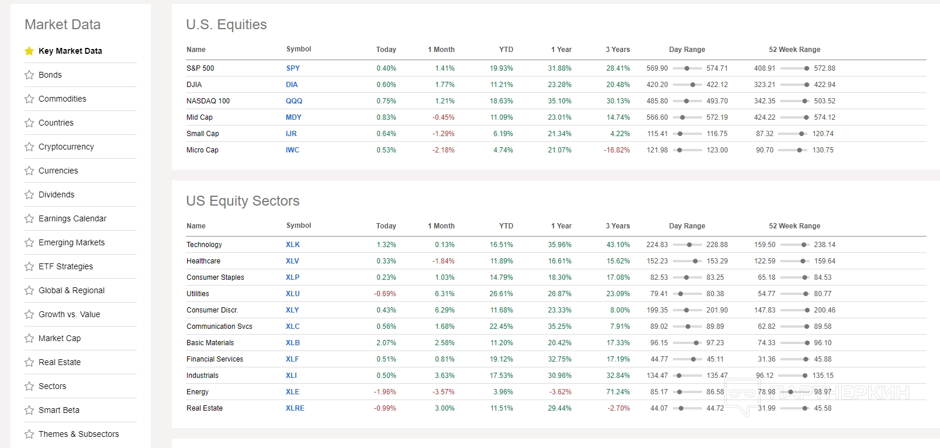
Task: Open the XLK Technology sector link
Action: (293, 245)
